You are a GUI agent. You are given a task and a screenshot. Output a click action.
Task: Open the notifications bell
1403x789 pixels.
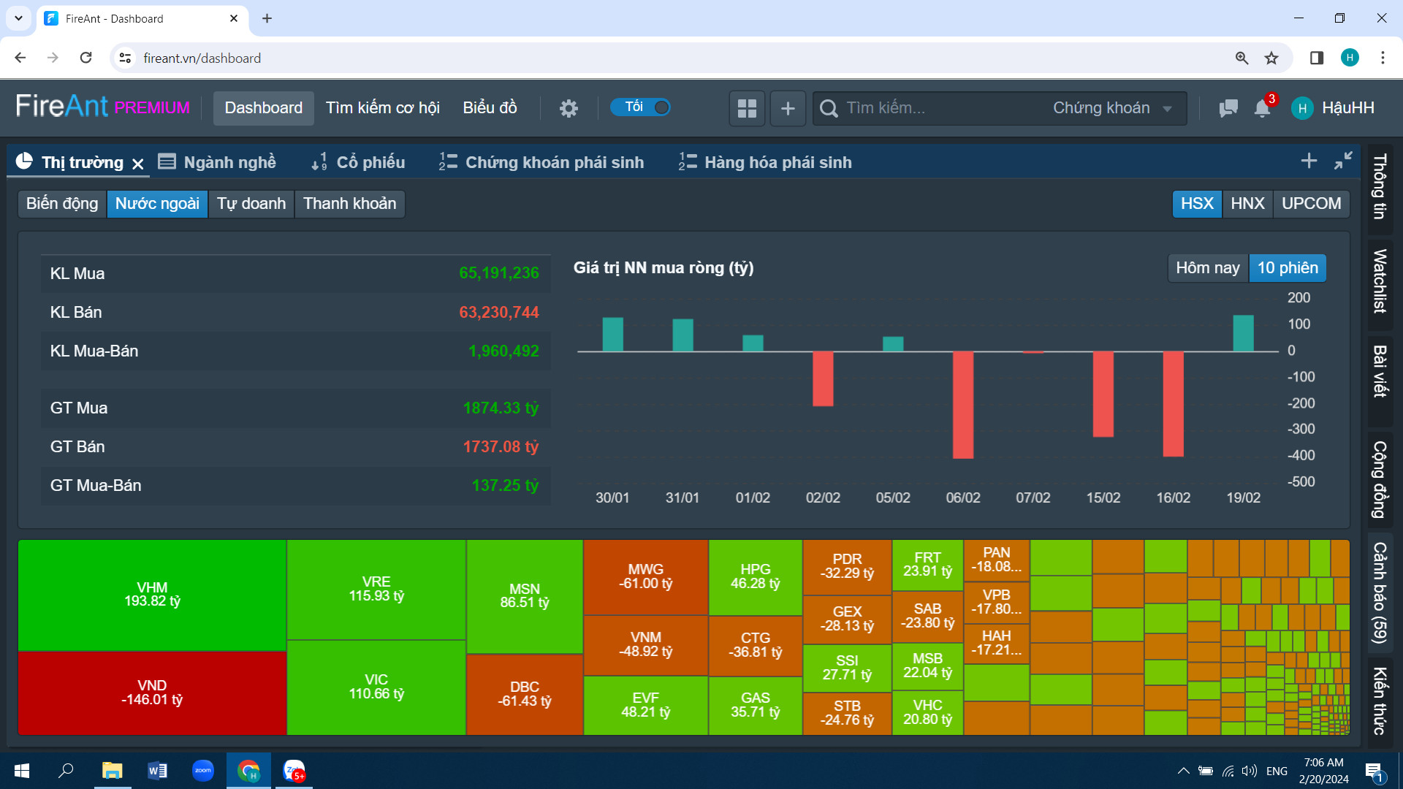pos(1262,108)
